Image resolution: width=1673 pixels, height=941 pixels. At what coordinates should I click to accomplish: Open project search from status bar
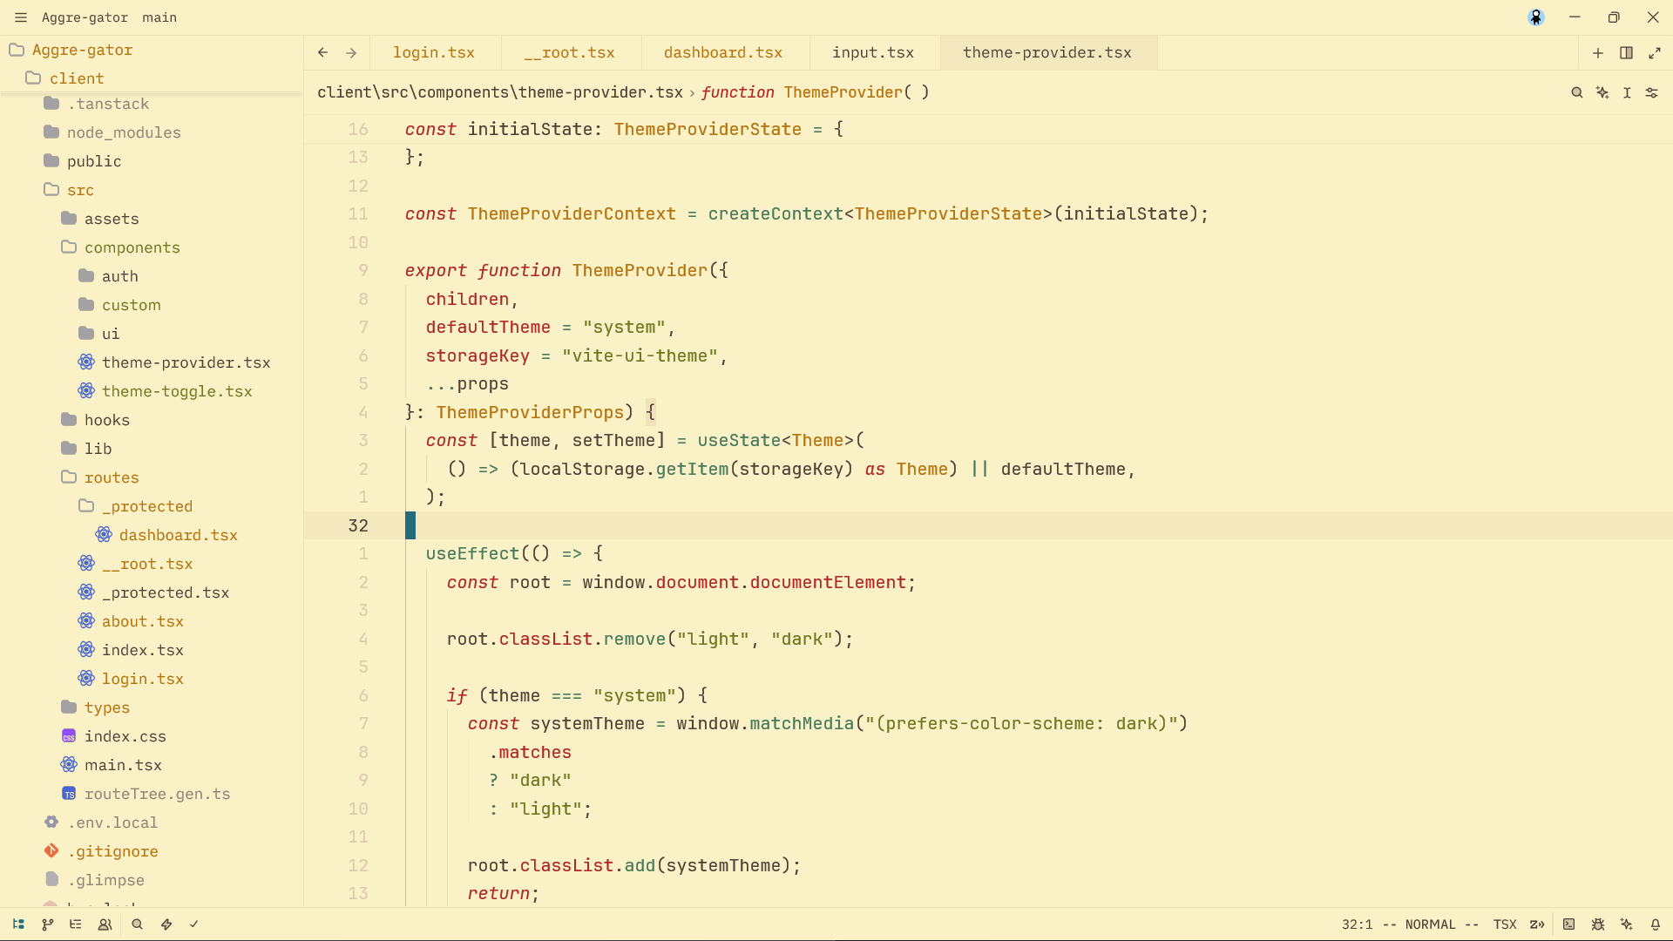pyautogui.click(x=137, y=924)
